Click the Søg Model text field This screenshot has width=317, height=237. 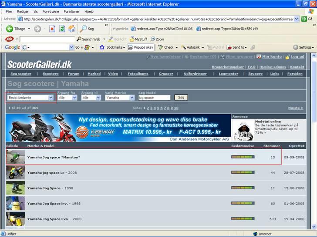[154, 98]
